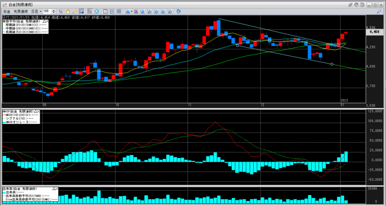
Task: Activate the hand pan tool
Action: click(67, 11)
